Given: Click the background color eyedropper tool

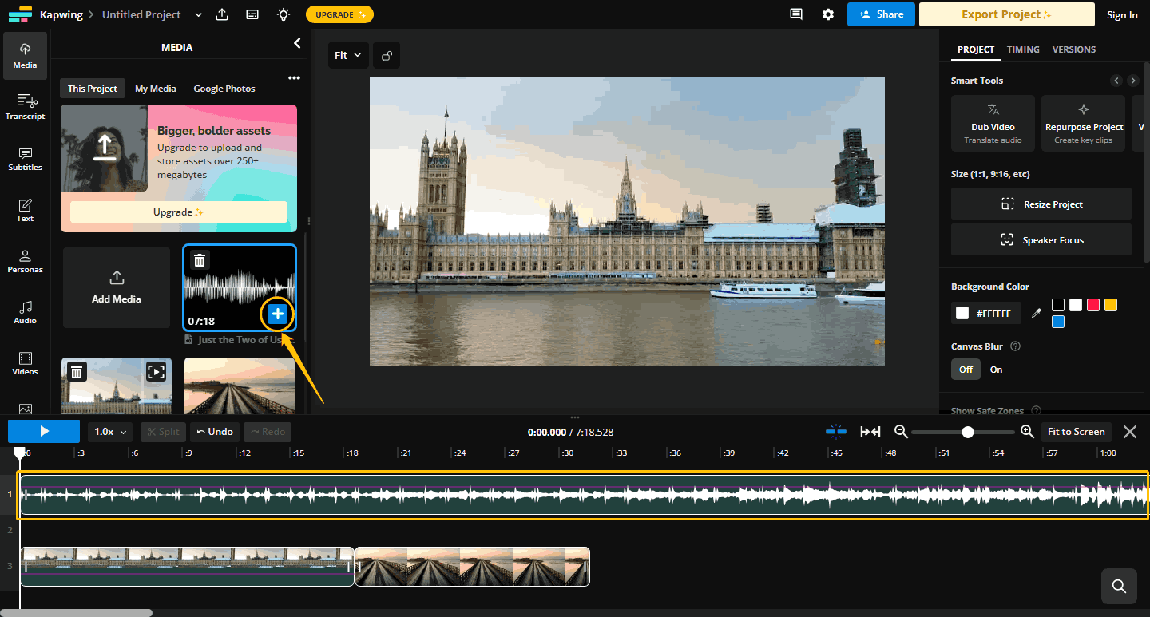Looking at the screenshot, I should tap(1037, 314).
